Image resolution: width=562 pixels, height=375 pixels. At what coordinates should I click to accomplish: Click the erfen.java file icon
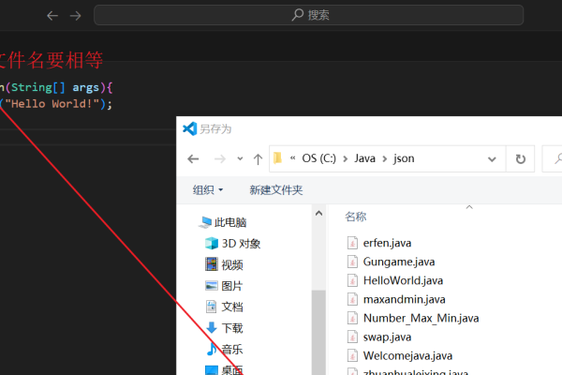[x=352, y=243]
